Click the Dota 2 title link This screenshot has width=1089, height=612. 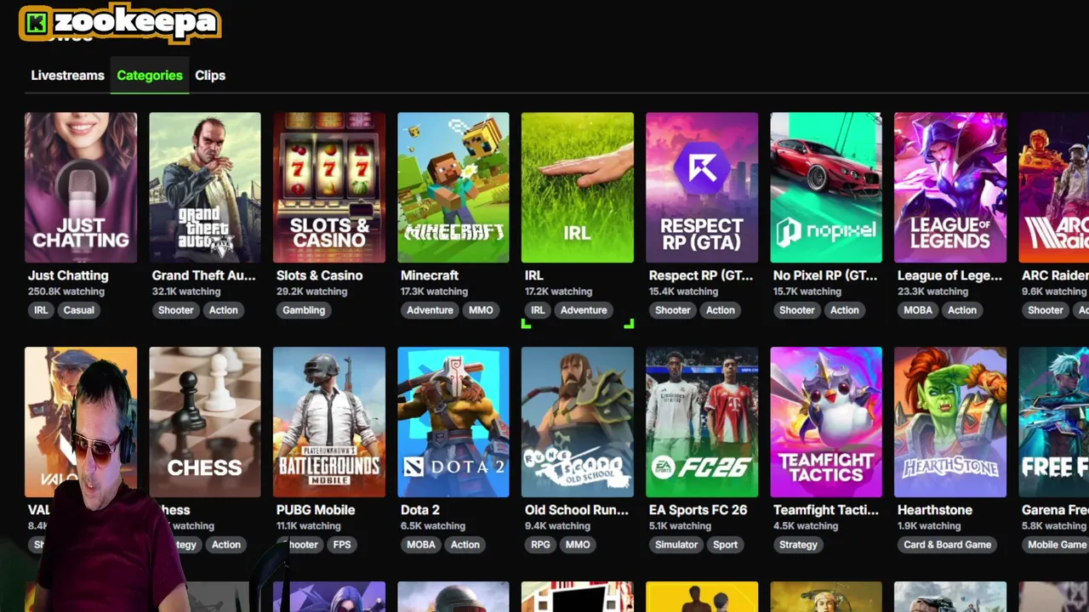point(420,510)
